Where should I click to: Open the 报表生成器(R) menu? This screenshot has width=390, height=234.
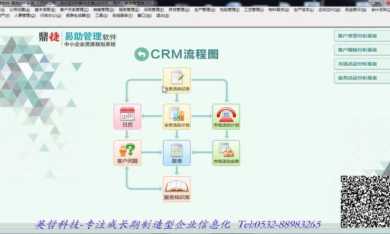coord(78,15)
